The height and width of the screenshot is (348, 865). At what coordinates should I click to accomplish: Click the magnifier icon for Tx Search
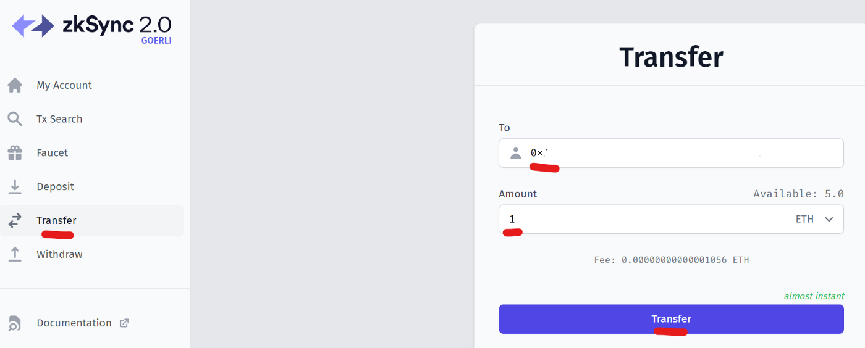(15, 119)
